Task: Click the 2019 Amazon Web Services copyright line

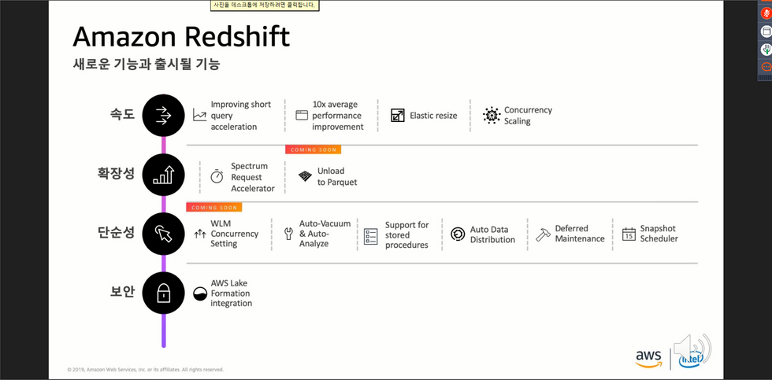Action: 145,370
